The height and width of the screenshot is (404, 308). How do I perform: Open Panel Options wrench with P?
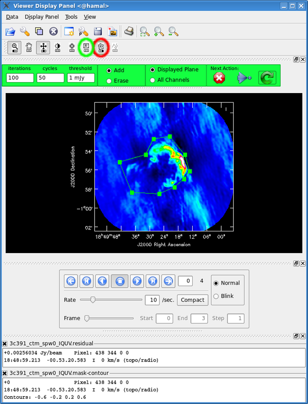(x=83, y=32)
